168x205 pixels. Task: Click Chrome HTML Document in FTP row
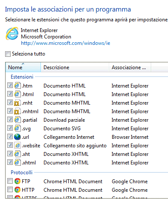(73, 182)
